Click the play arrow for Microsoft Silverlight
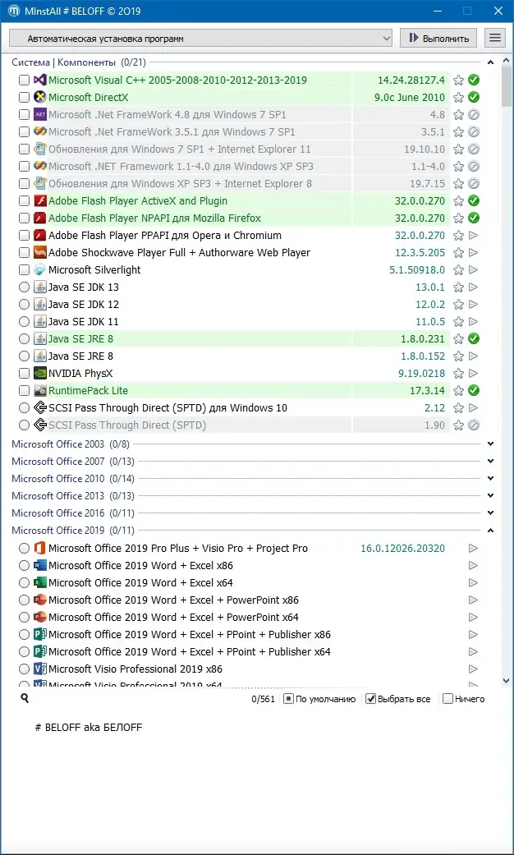Screen dimensions: 514x855 click(474, 270)
